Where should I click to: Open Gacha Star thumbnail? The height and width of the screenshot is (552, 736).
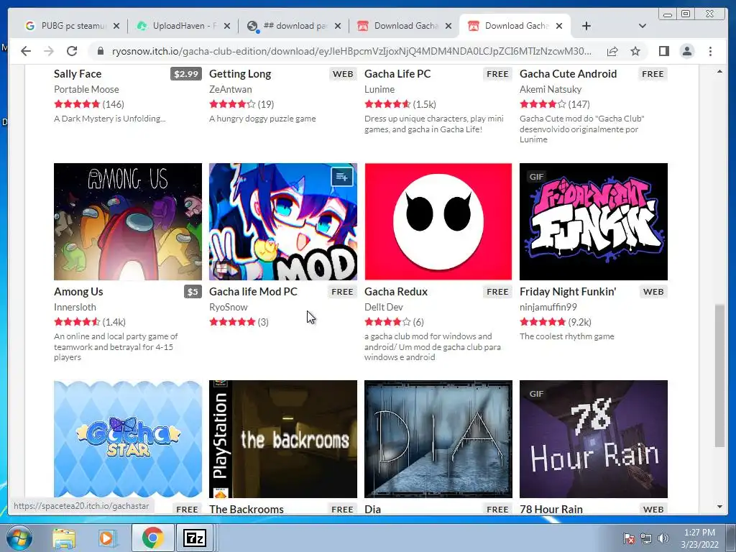coord(128,439)
